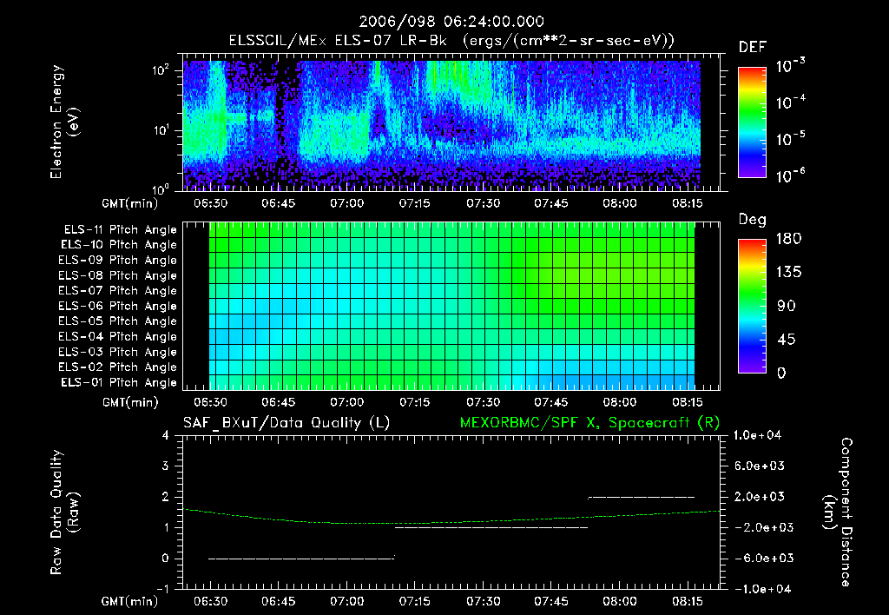This screenshot has width=889, height=615.
Task: Select the ELS-08 Pitch Angle row label
Action: [x=118, y=275]
